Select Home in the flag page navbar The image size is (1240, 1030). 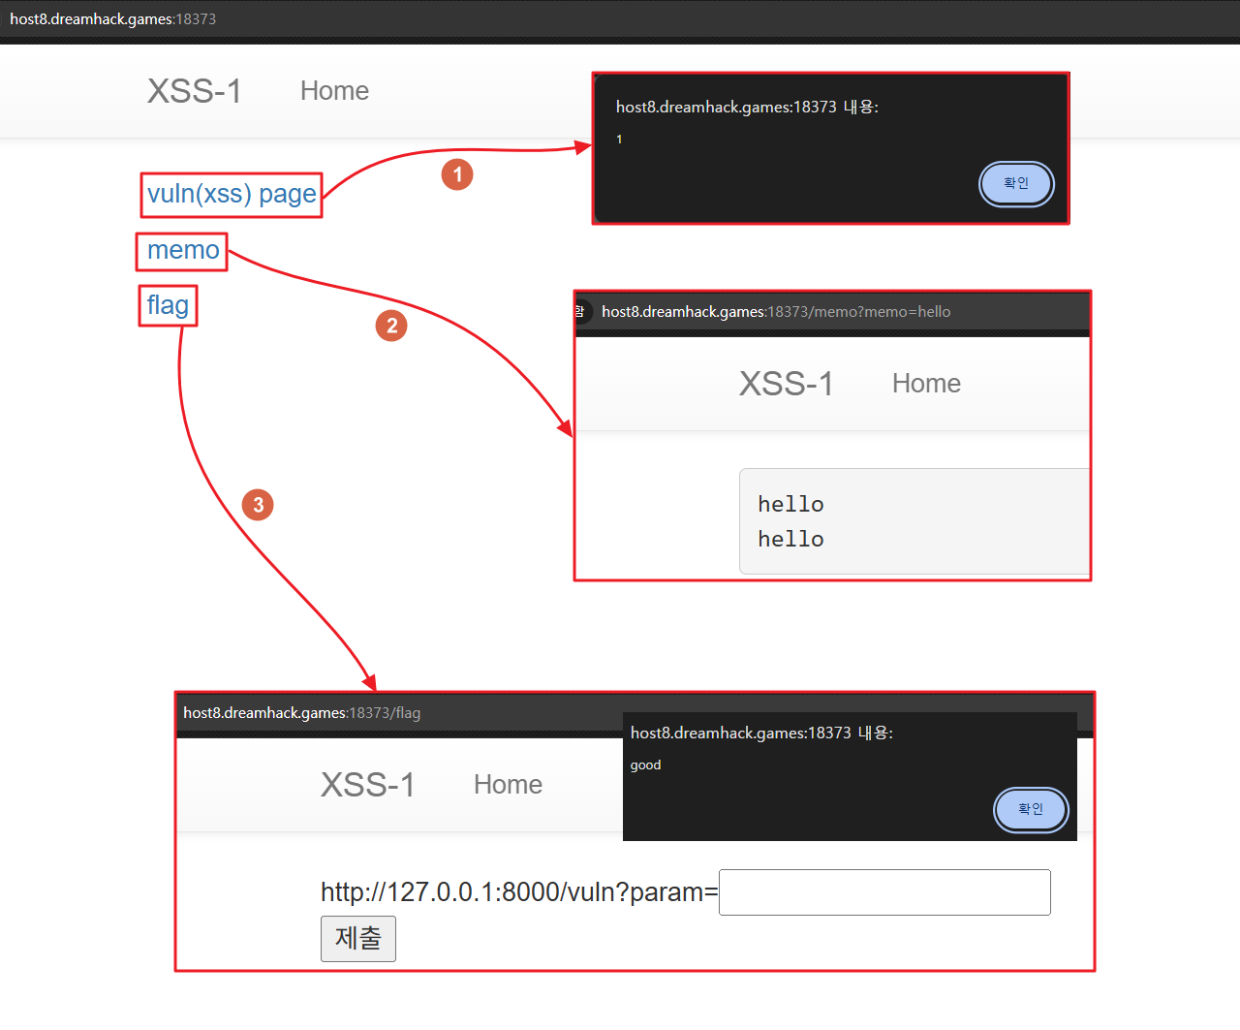click(x=508, y=785)
